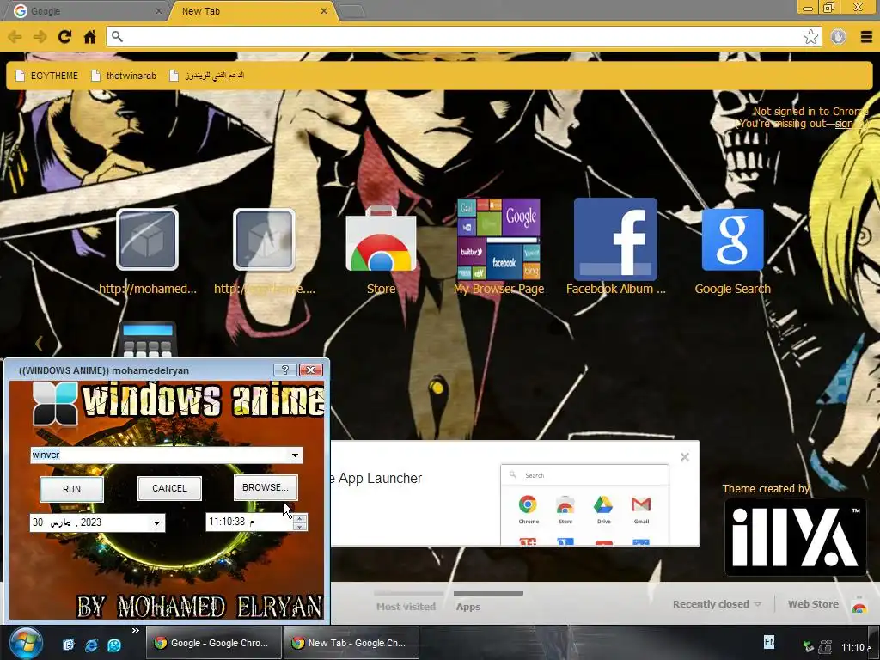The width and height of the screenshot is (880, 660).
Task: Click the extension icon beside the address bar
Action: pyautogui.click(x=839, y=37)
